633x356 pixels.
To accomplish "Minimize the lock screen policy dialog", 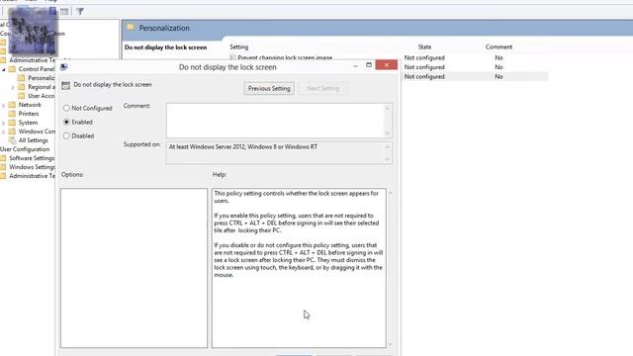I will click(x=355, y=65).
